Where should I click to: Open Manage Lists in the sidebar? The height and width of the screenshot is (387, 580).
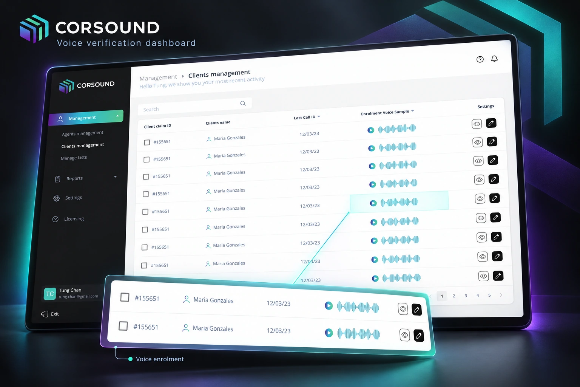[74, 158]
